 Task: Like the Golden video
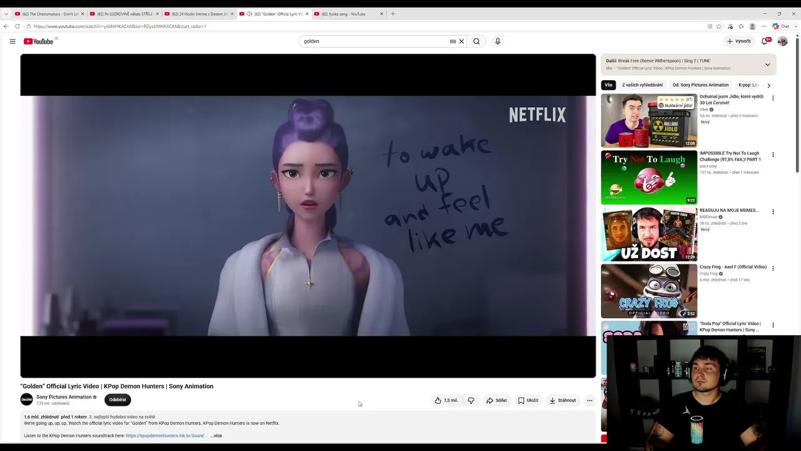coord(447,400)
